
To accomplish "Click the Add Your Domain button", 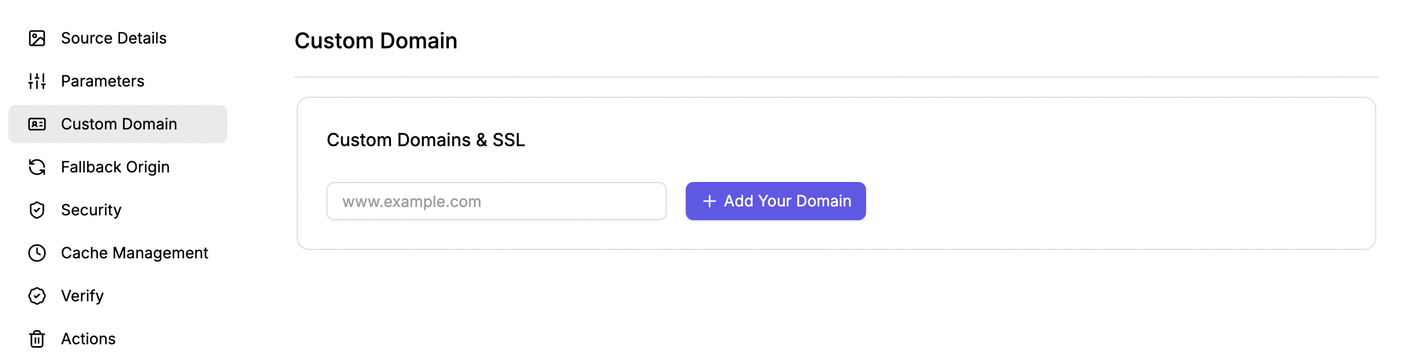I will (775, 201).
